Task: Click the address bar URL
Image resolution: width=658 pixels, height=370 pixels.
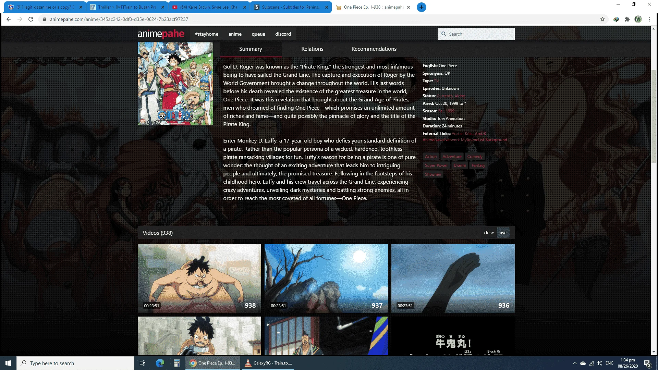Action: pos(119,19)
